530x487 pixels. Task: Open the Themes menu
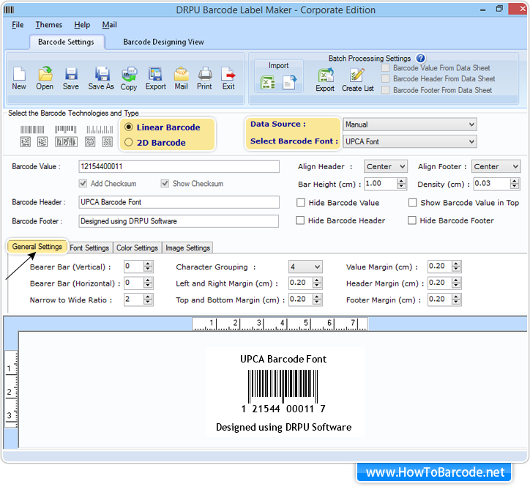[x=49, y=25]
